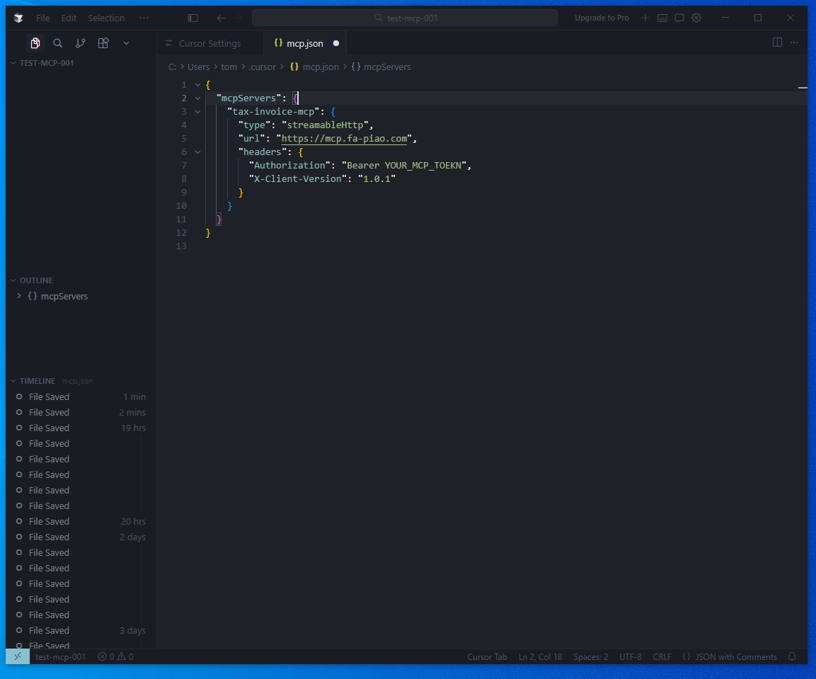This screenshot has width=816, height=679.
Task: Go back with the left arrow
Action: [x=222, y=18]
